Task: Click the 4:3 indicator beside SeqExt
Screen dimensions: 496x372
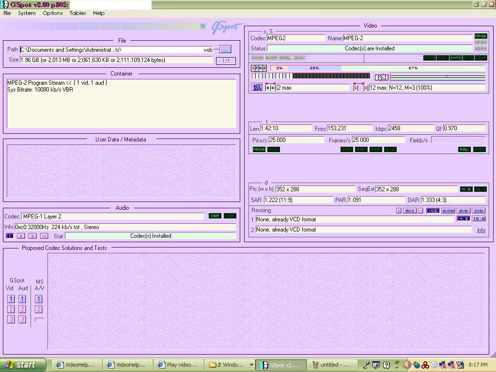Action: pyautogui.click(x=466, y=189)
